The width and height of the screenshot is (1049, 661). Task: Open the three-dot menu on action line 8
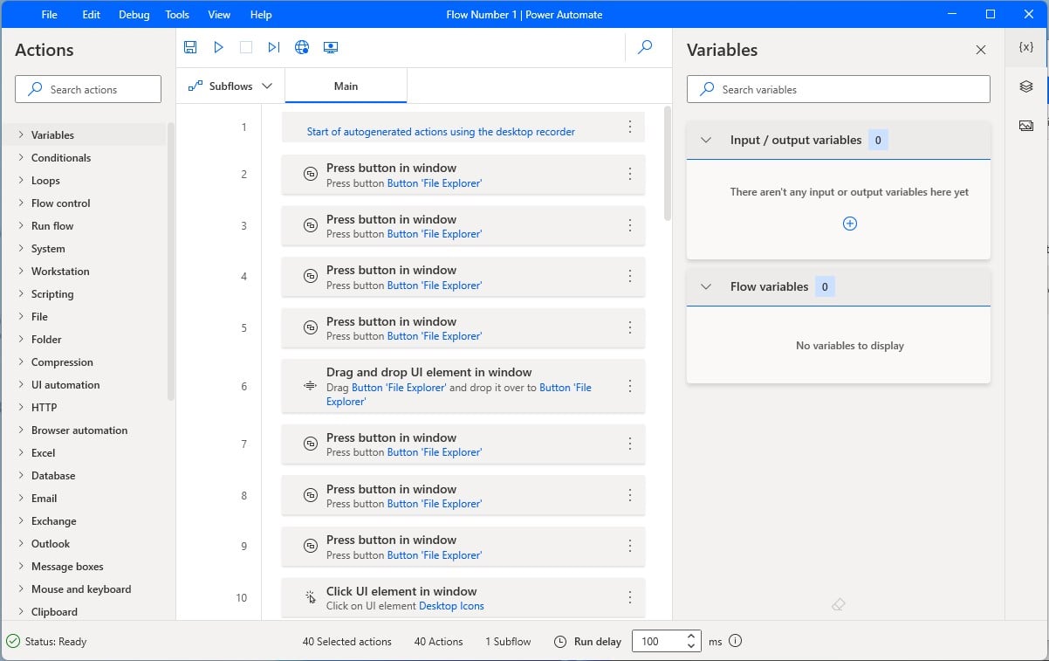click(630, 495)
